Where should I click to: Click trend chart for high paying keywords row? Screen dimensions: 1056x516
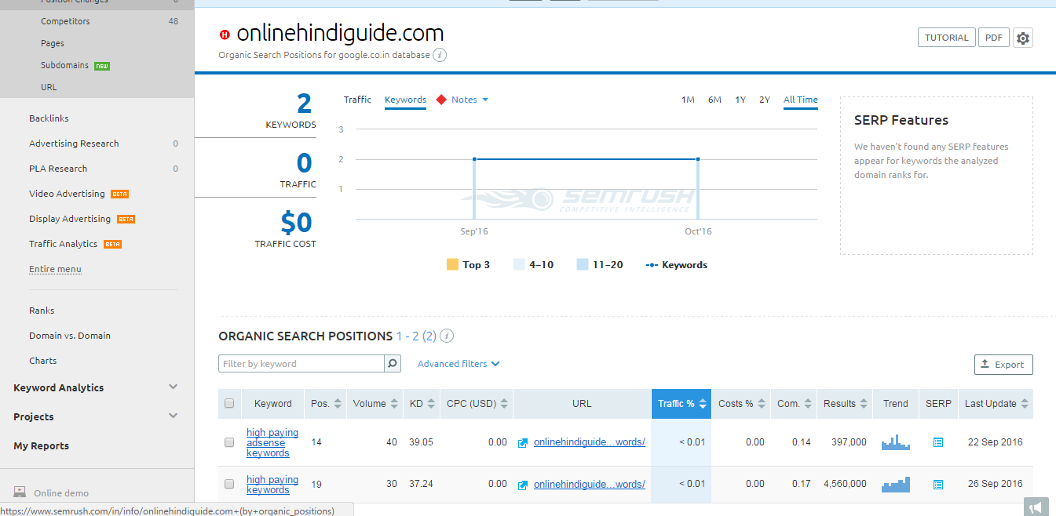click(x=895, y=484)
